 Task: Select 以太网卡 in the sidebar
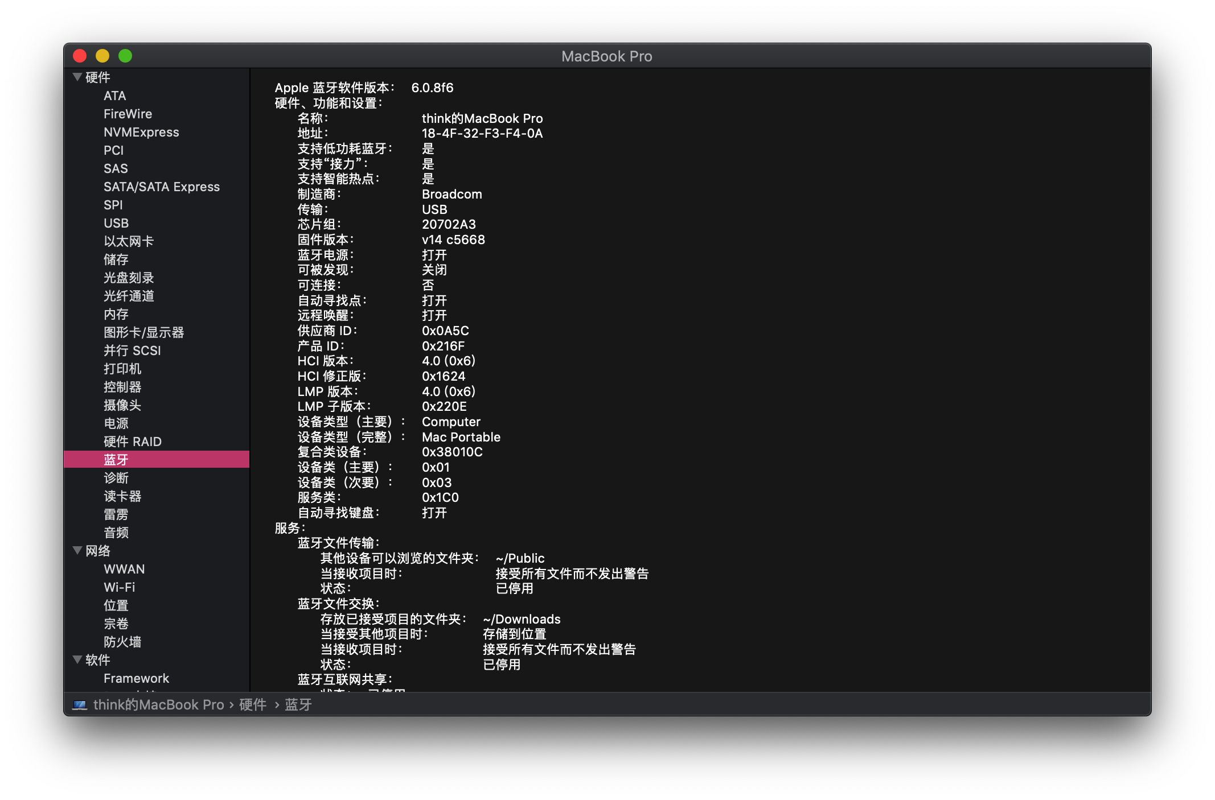[129, 241]
